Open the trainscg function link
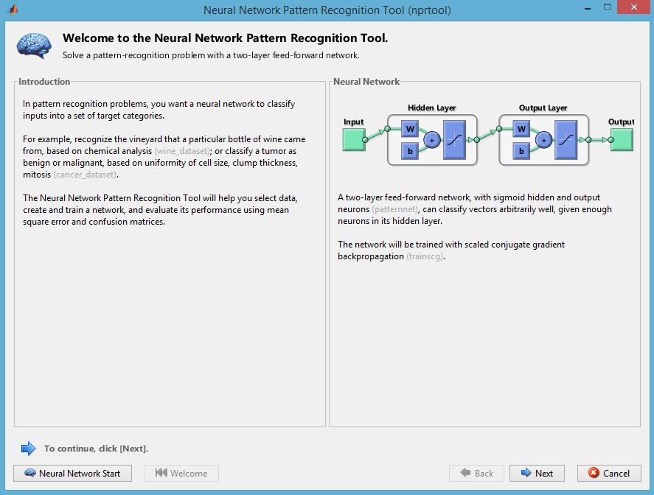 coord(425,256)
